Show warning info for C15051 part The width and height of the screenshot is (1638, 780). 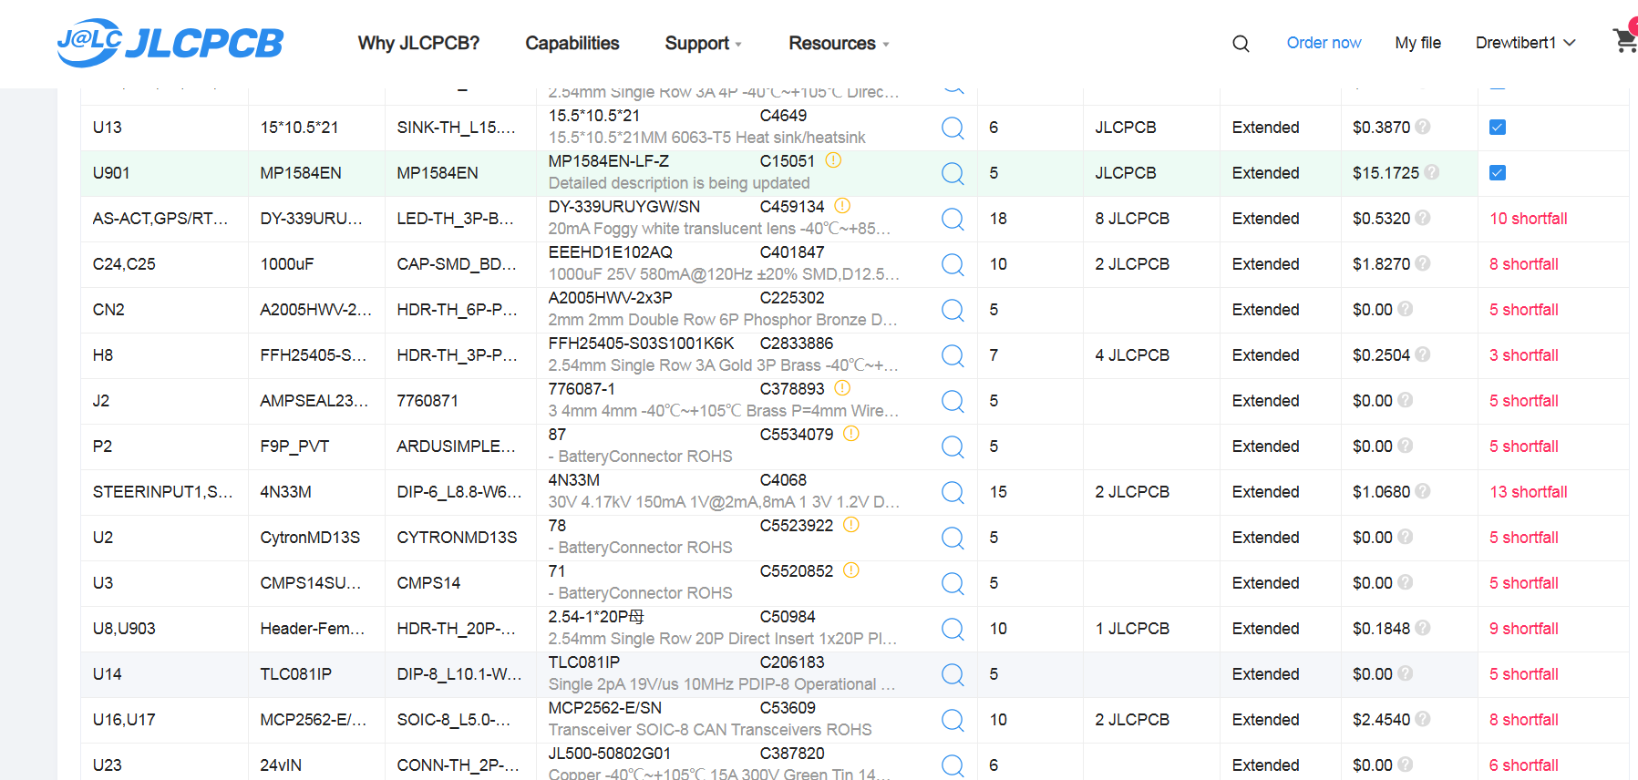tap(833, 160)
